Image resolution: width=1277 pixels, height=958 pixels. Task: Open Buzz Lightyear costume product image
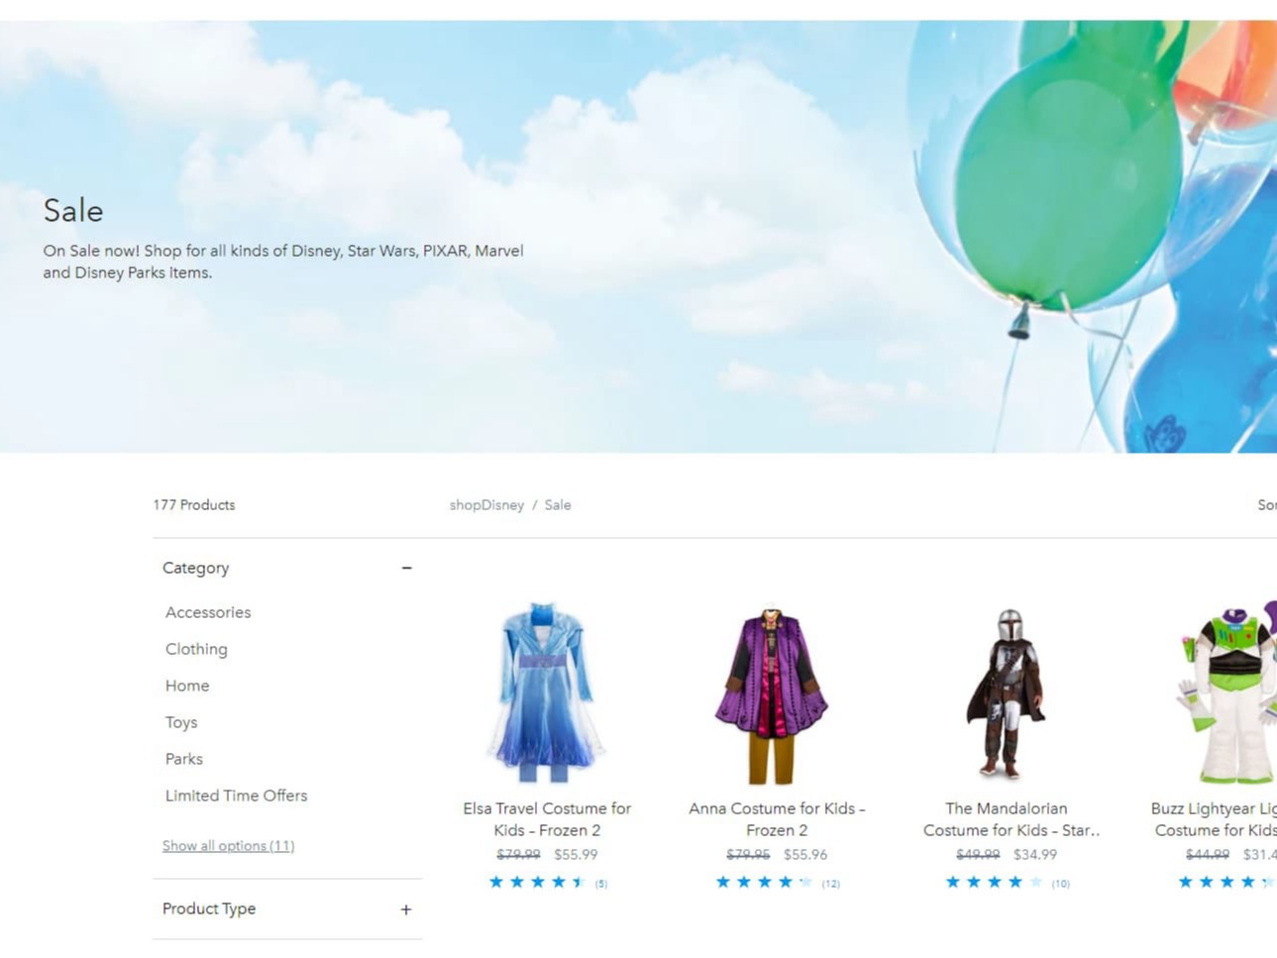(1226, 693)
